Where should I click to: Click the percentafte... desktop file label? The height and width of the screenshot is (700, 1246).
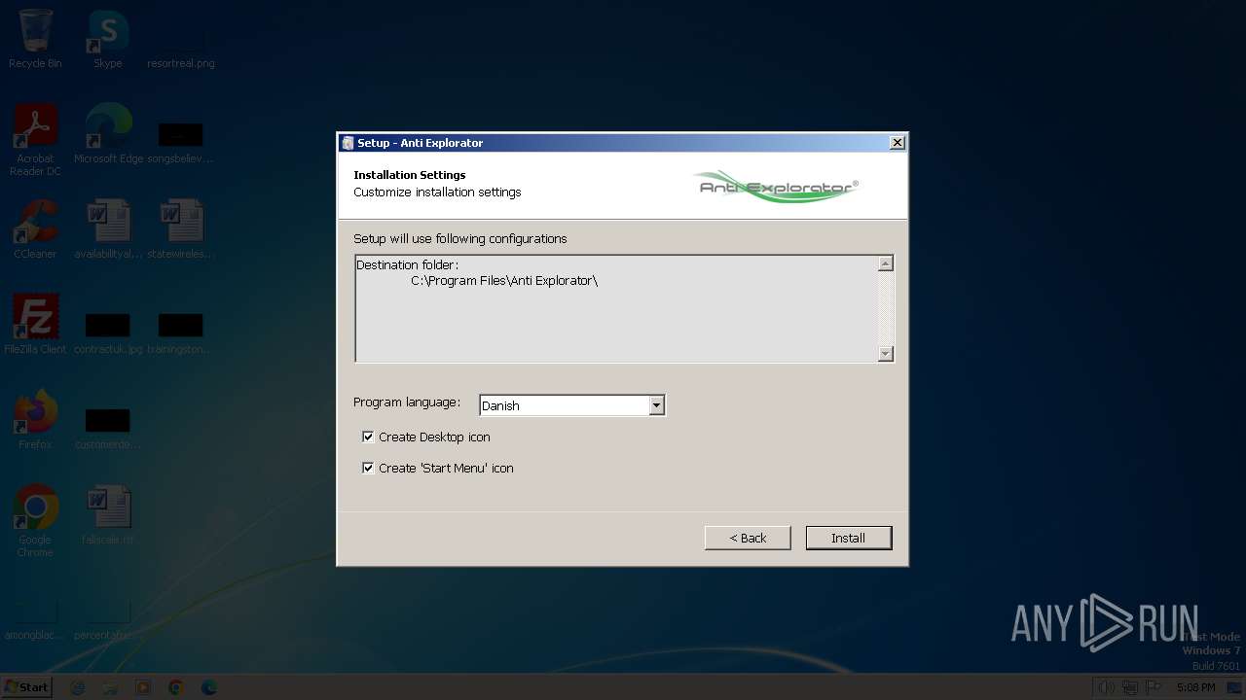108,635
